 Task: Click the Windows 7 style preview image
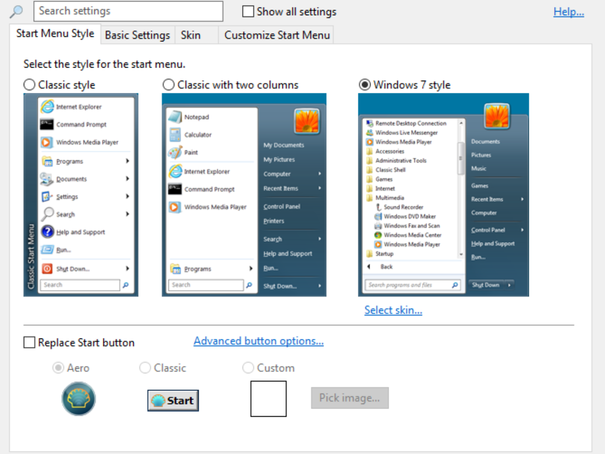(x=443, y=195)
